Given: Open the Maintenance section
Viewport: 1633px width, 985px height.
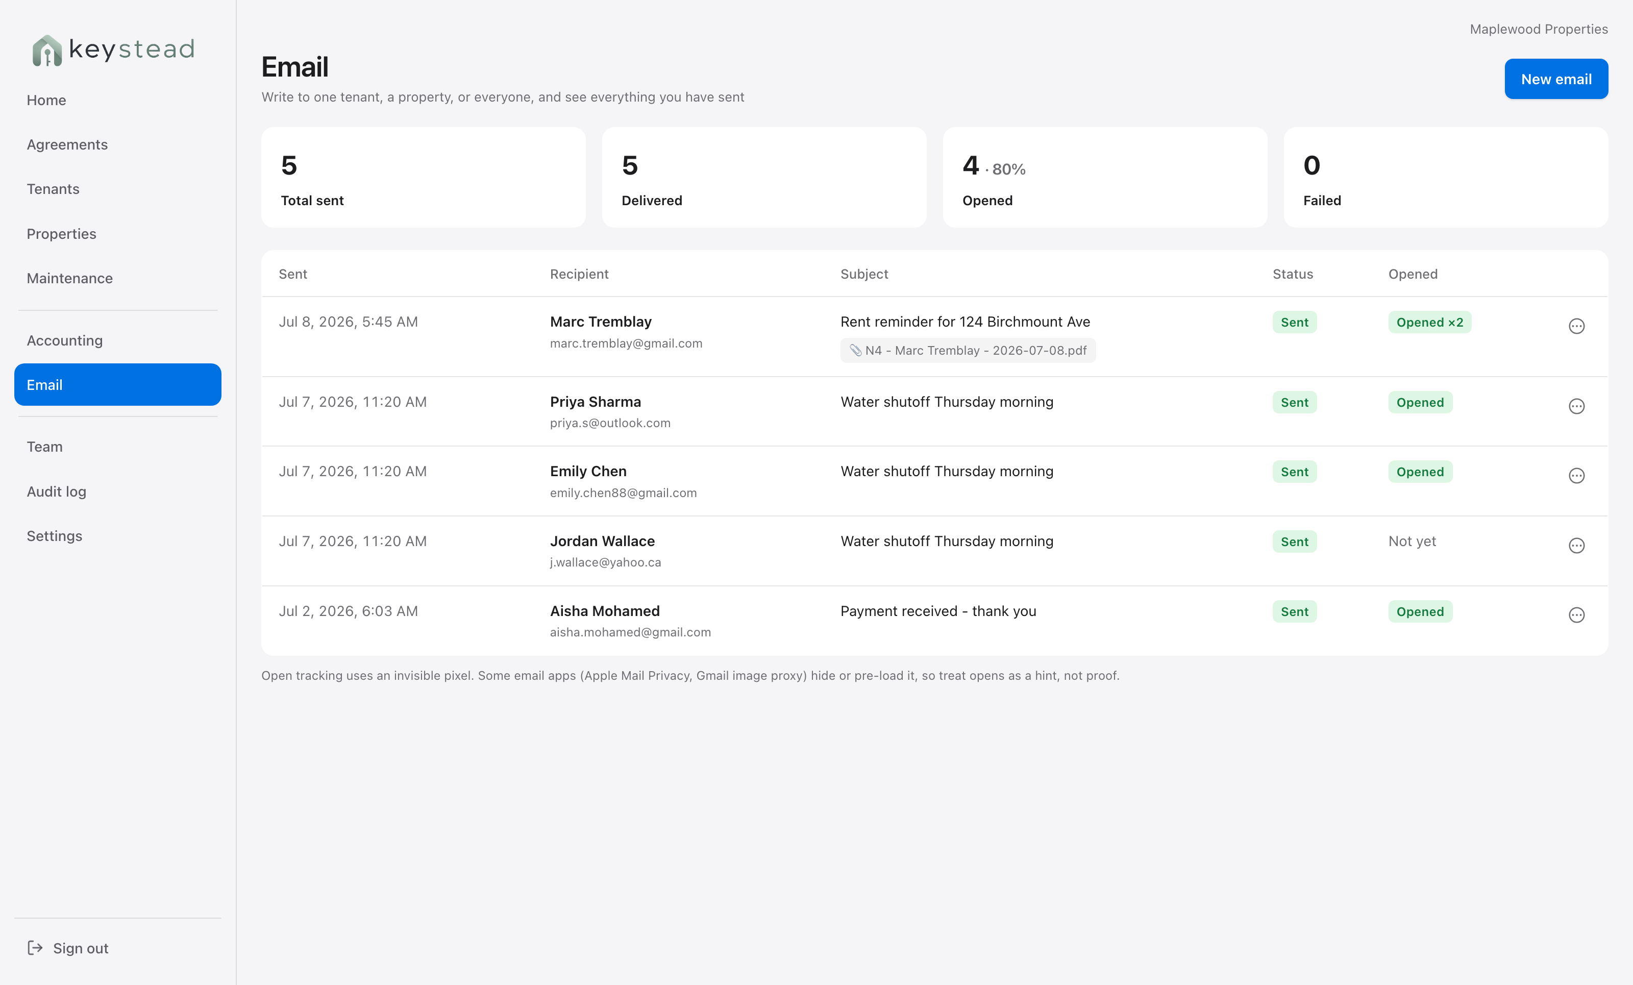Looking at the screenshot, I should click(117, 278).
